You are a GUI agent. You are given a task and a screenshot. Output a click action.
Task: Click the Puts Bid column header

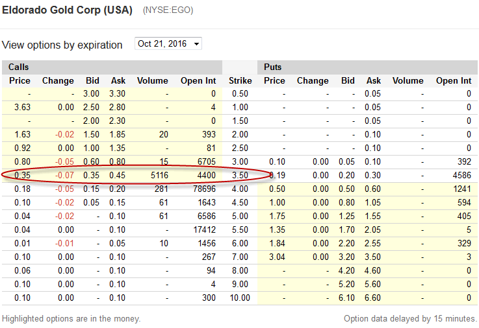[x=348, y=81]
